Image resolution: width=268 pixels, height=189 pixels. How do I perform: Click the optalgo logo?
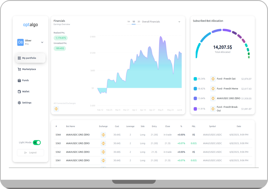point(30,25)
